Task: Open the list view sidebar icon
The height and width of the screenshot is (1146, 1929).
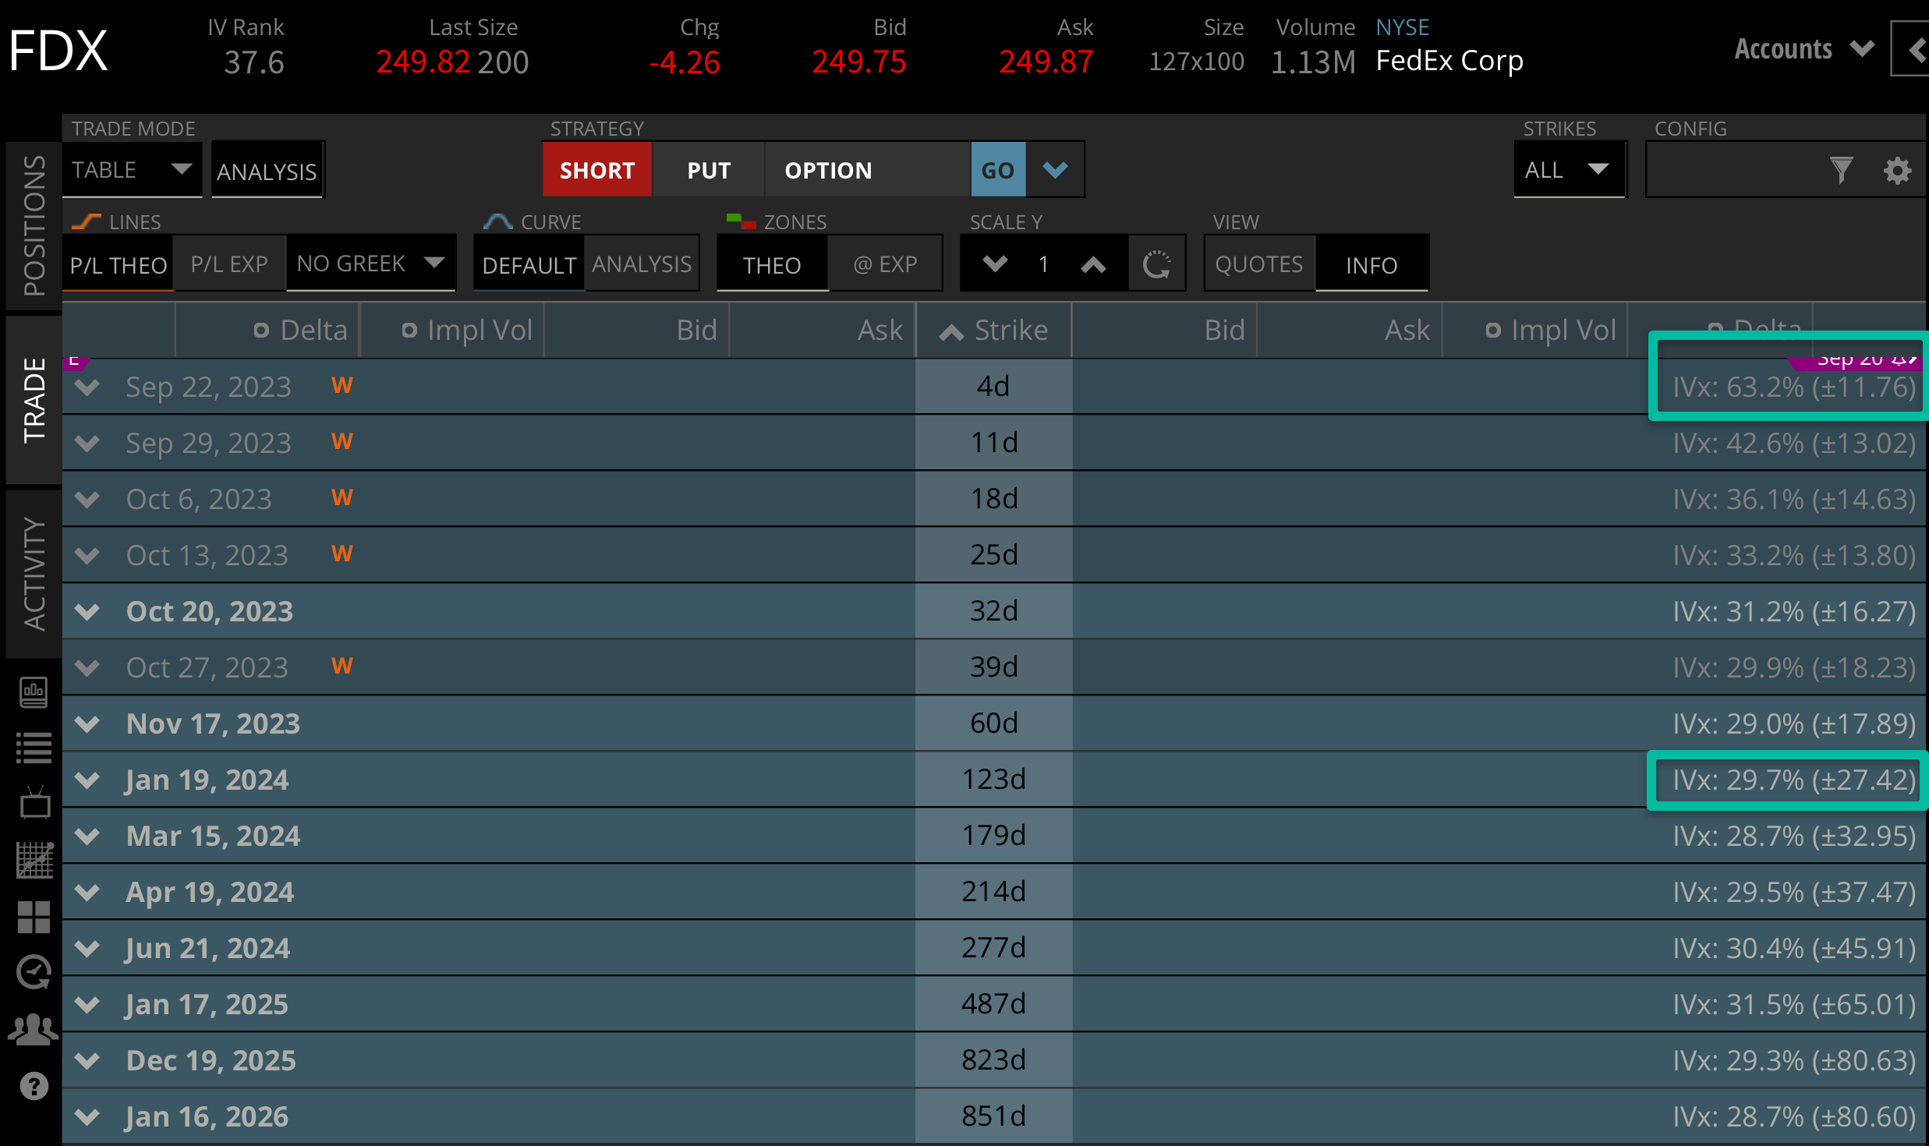Action: [34, 748]
